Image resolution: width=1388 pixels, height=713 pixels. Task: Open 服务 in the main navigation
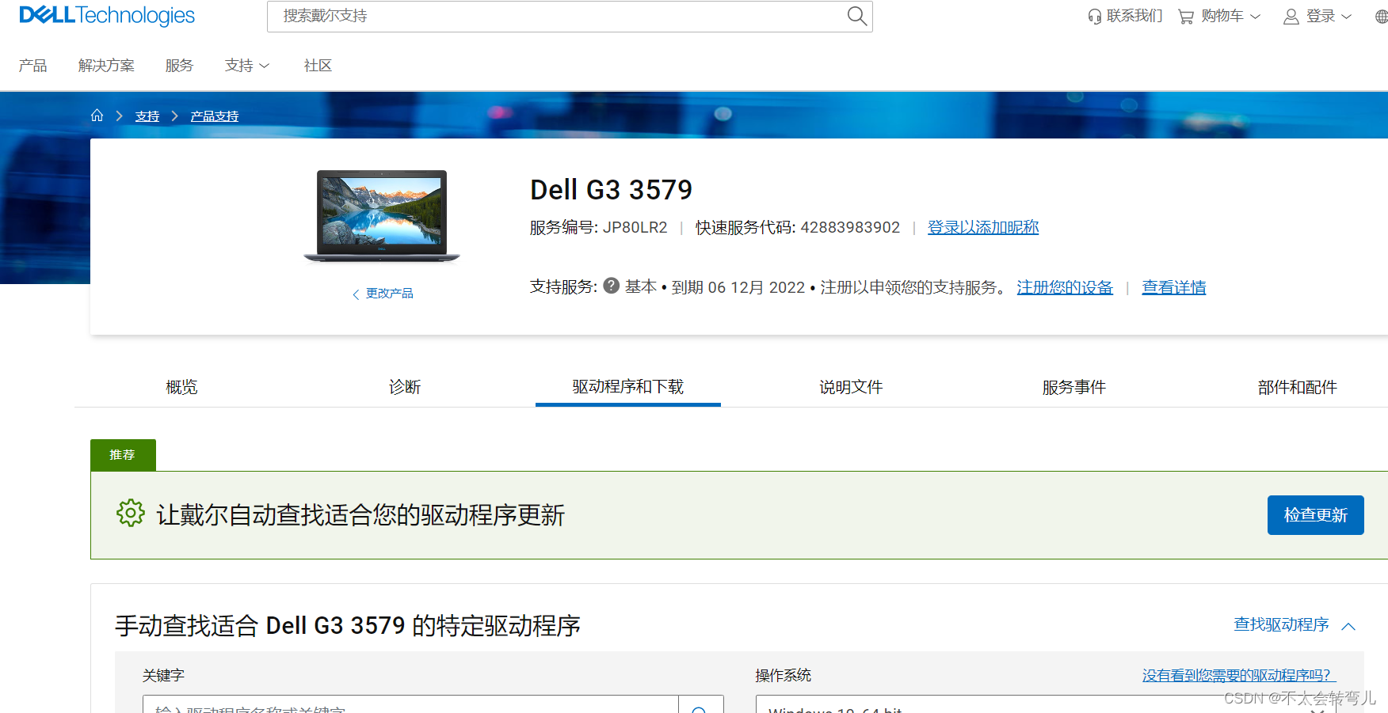(179, 66)
